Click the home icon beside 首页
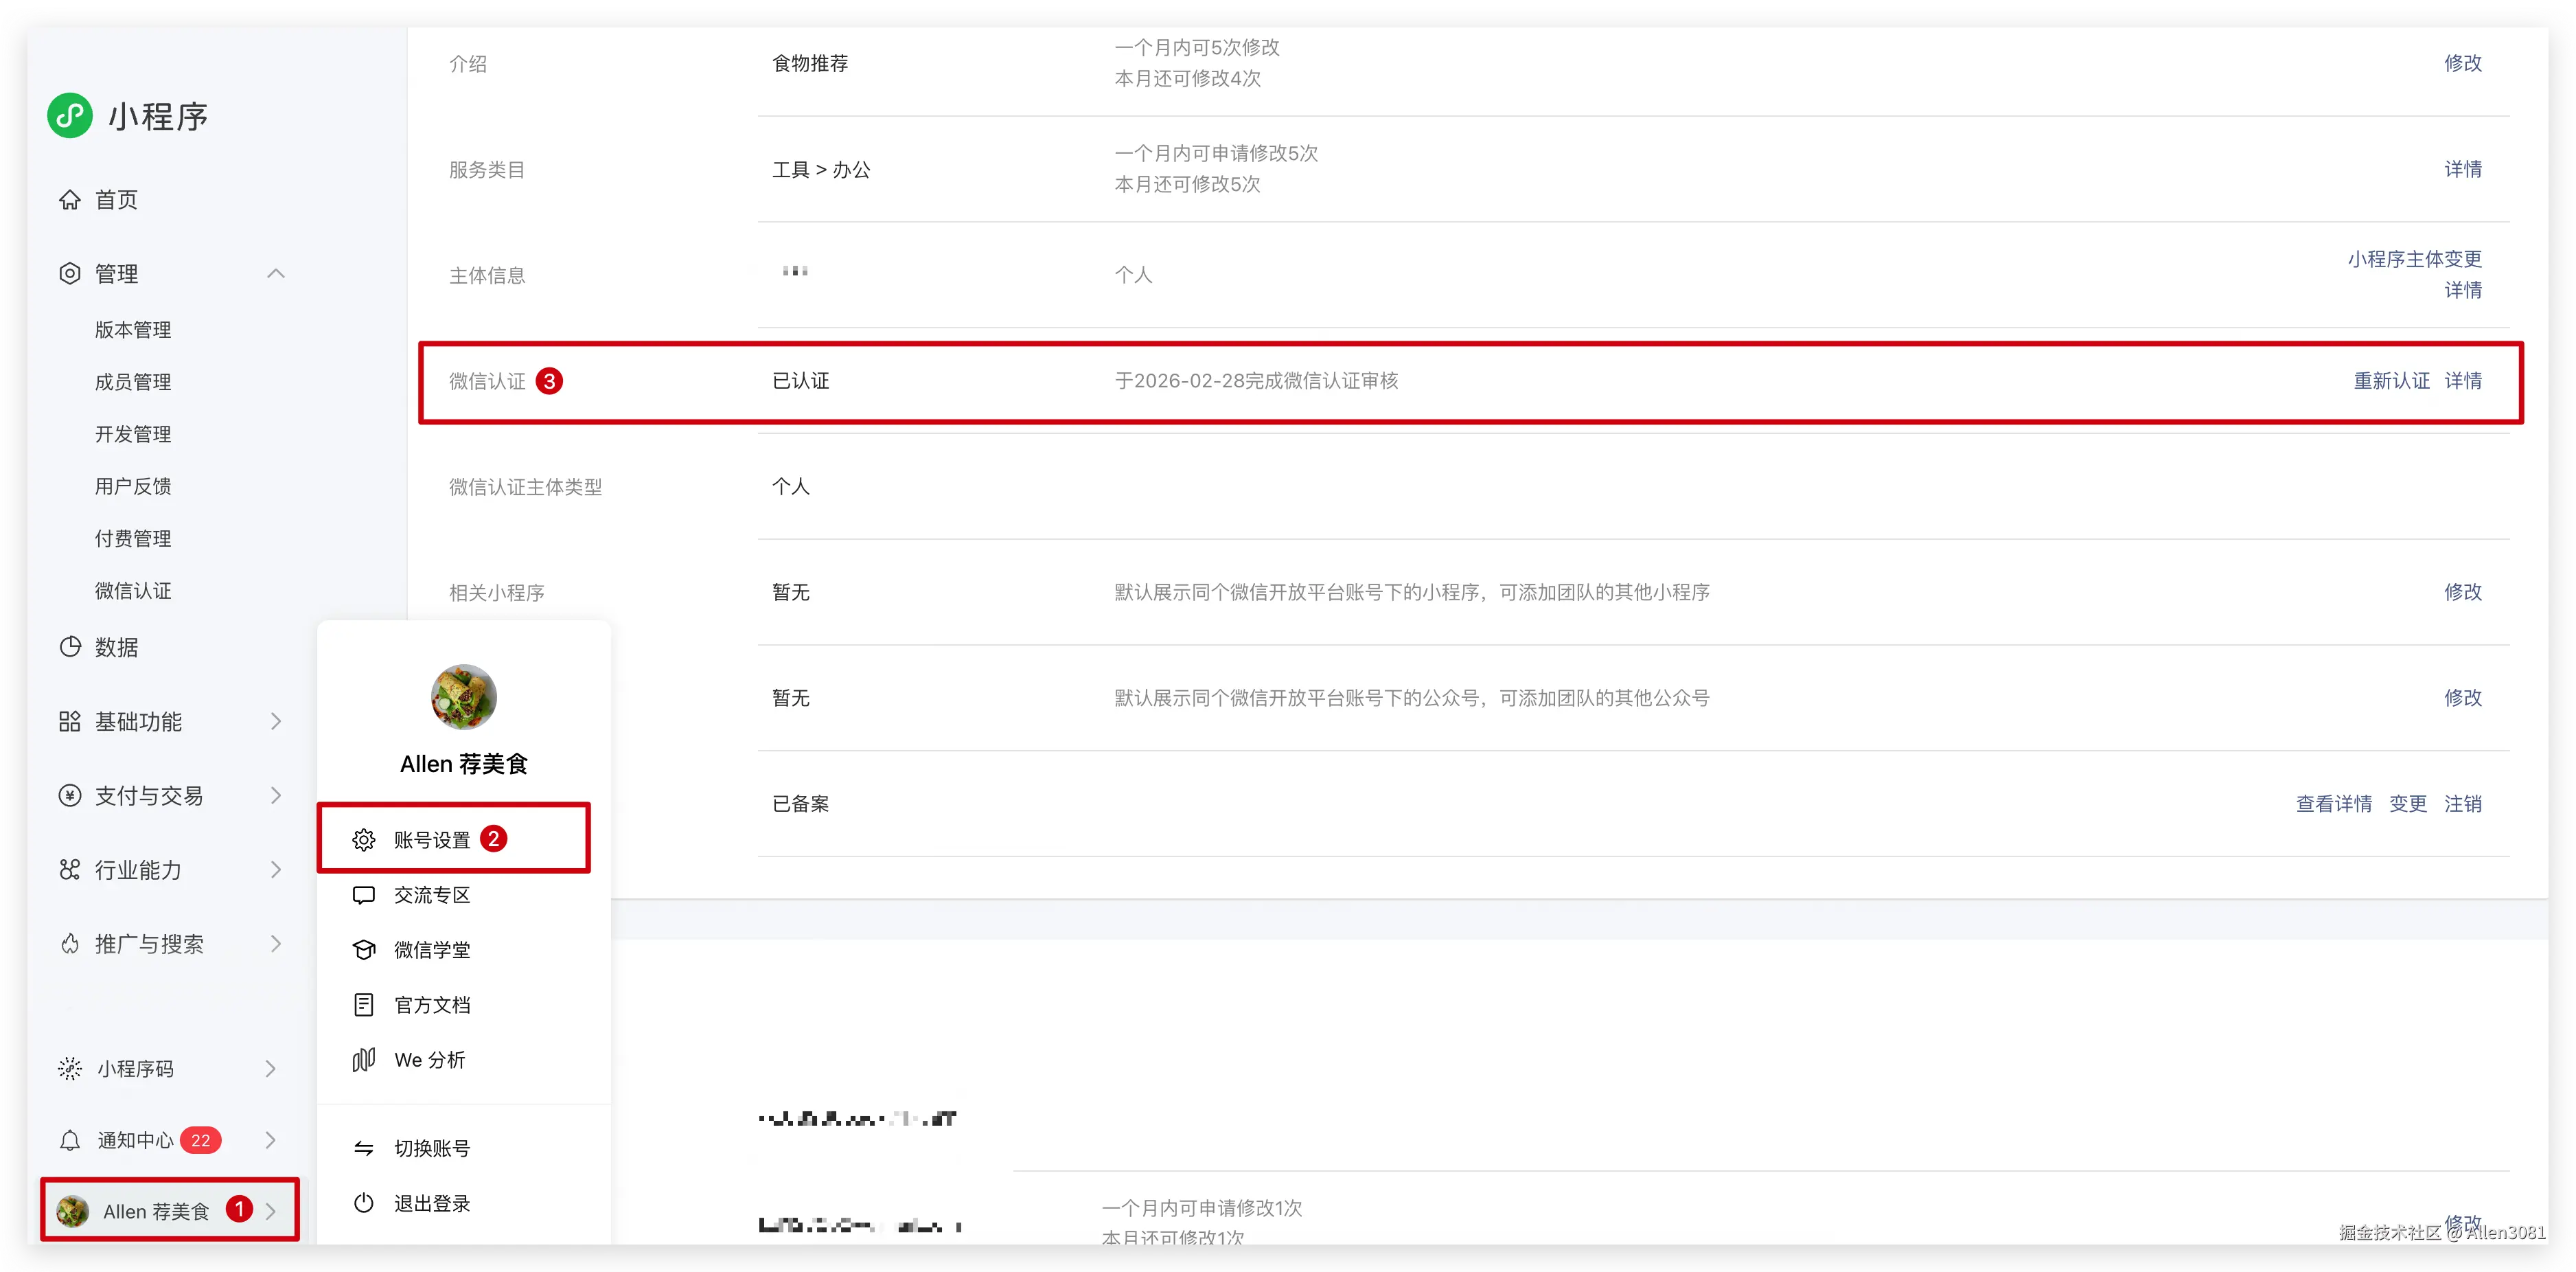This screenshot has width=2576, height=1272. click(69, 200)
